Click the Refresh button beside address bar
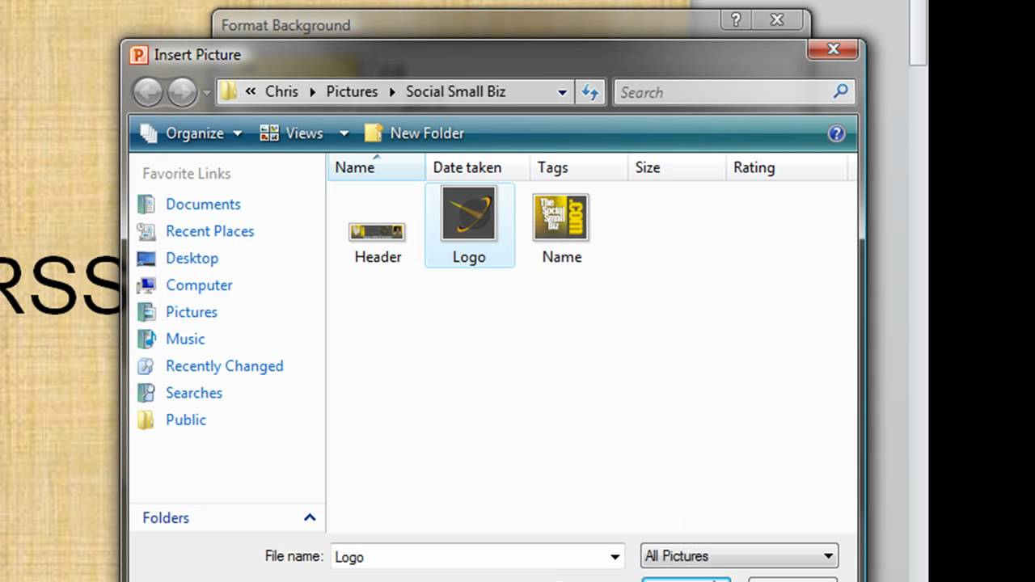Screen dimensions: 1035x582 [590, 92]
